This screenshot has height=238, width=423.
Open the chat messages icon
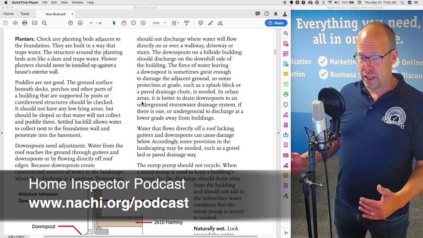click(258, 14)
